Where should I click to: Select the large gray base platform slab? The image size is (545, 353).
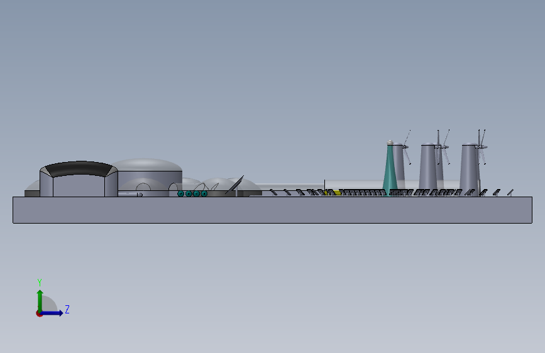point(272,210)
